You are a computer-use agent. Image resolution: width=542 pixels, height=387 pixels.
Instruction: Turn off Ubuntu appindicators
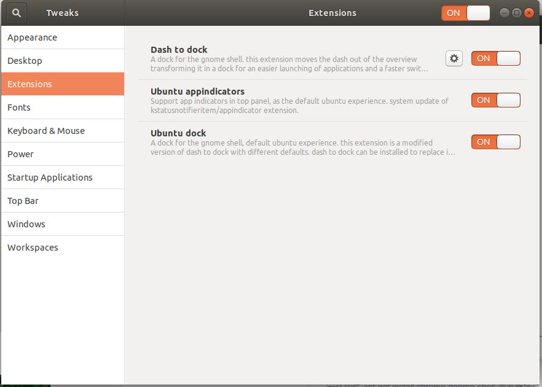(495, 100)
